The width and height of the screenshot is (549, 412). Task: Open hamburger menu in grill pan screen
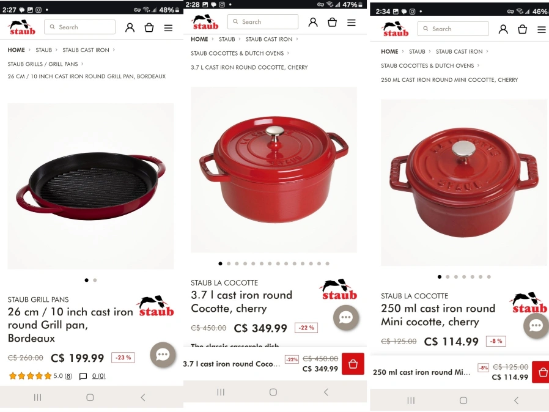168,28
